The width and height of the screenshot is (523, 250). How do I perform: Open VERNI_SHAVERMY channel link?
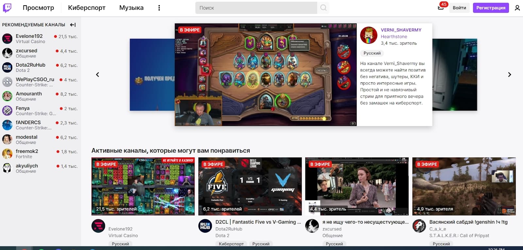coord(401,30)
